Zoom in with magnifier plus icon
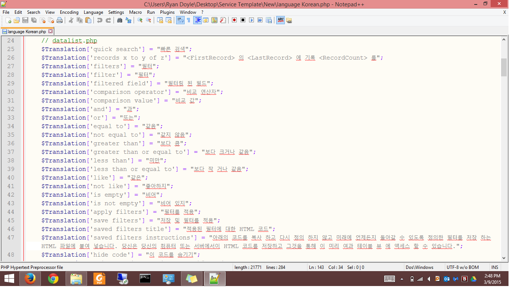 point(140,20)
